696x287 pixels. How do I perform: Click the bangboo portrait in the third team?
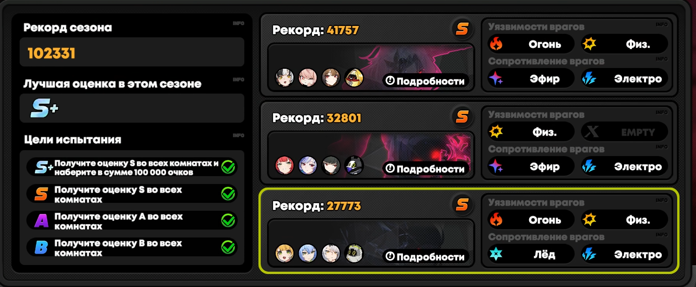tap(354, 254)
